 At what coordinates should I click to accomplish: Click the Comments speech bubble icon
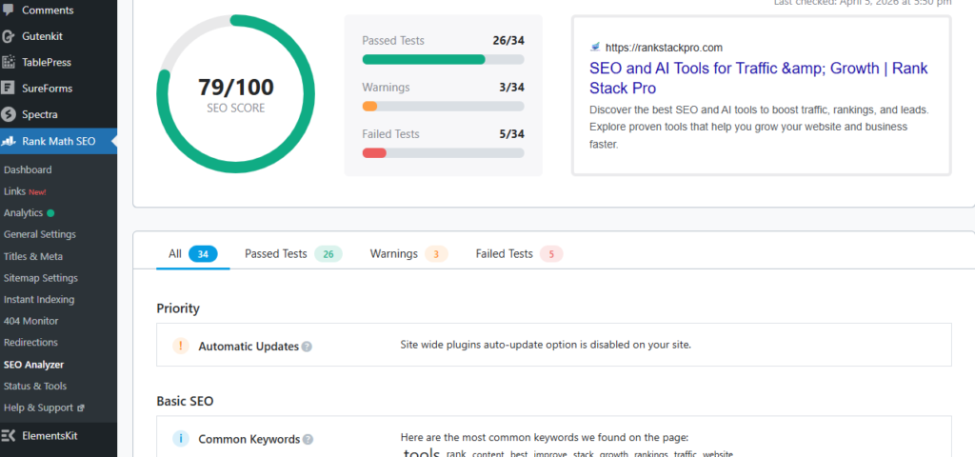(8, 10)
